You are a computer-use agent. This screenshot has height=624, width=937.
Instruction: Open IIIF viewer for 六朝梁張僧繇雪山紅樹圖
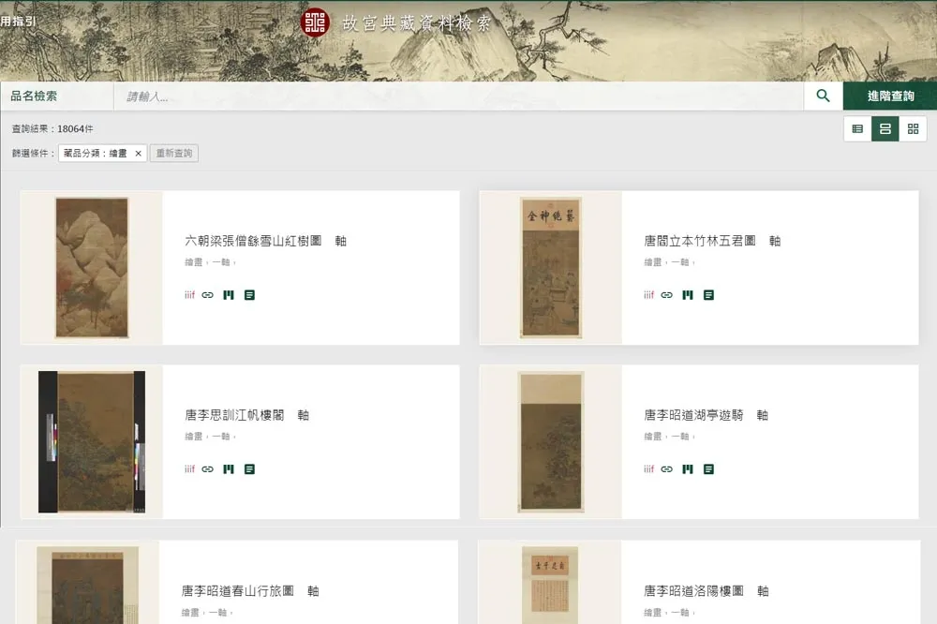tap(189, 294)
